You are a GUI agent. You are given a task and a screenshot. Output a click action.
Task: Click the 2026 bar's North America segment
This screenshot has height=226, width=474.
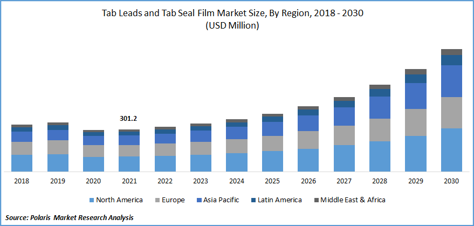308,160
